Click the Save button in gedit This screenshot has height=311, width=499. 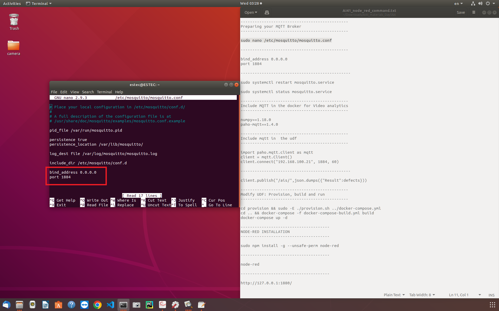tap(461, 12)
